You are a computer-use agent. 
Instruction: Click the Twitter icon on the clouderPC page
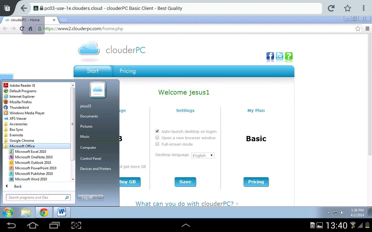(279, 57)
